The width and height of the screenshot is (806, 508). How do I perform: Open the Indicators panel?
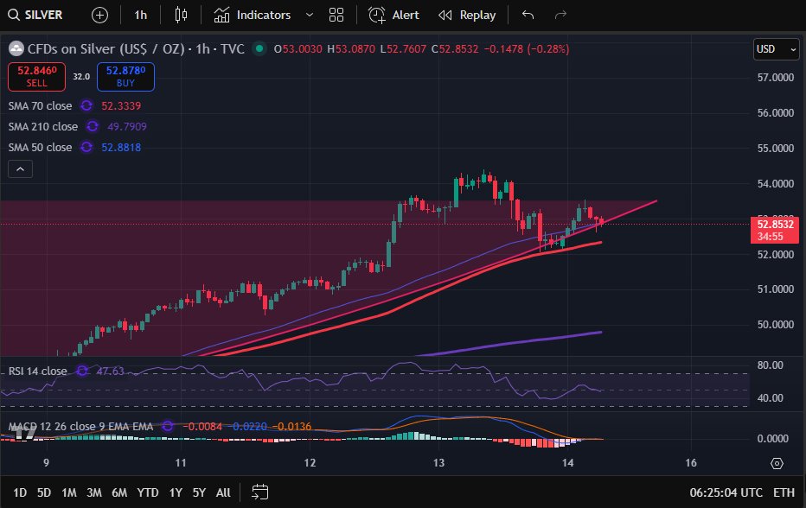(253, 15)
